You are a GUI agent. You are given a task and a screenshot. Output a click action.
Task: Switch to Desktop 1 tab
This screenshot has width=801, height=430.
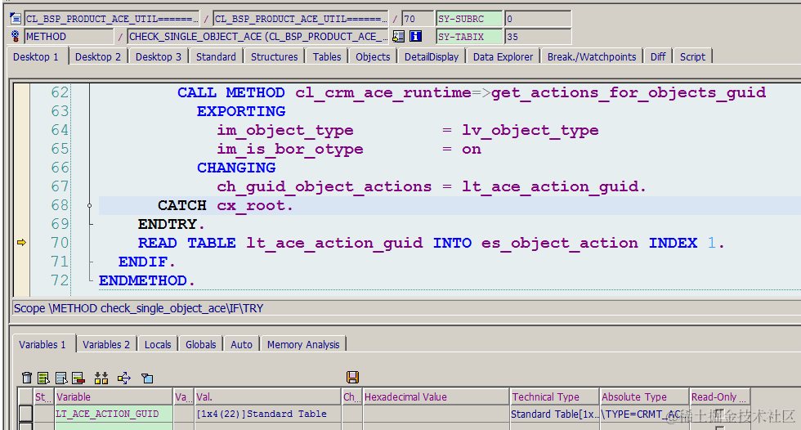pos(36,56)
